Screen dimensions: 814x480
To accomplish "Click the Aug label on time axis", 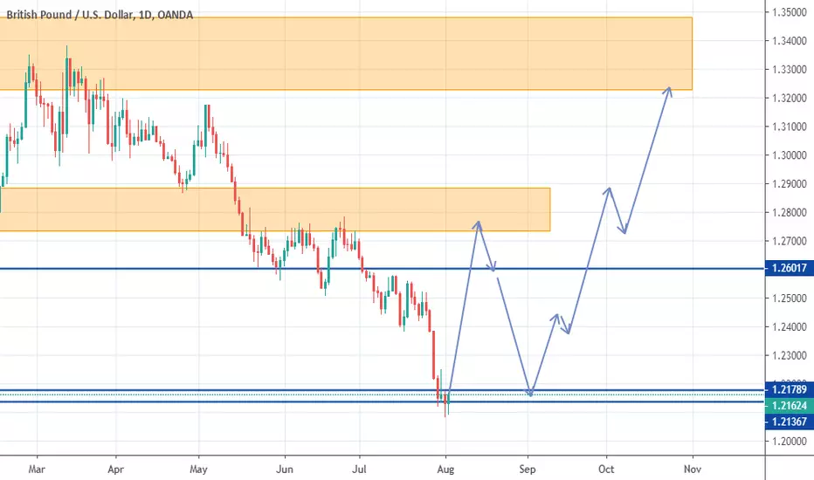I will coord(445,470).
